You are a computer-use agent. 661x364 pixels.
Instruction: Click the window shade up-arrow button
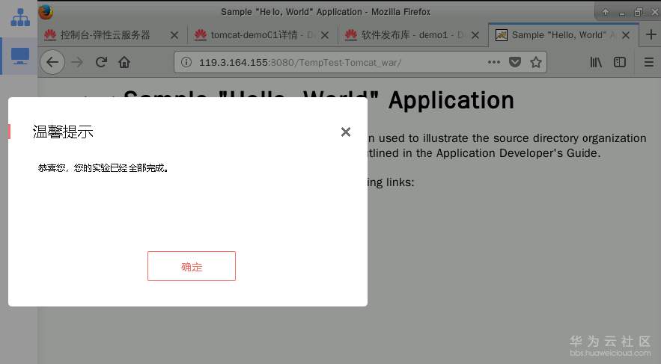[606, 12]
